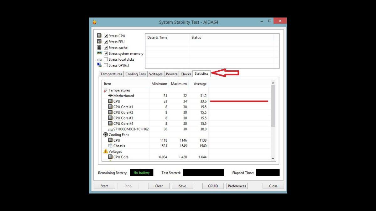This screenshot has height=211, width=376.
Task: Switch to the Voltages tab
Action: tap(156, 74)
